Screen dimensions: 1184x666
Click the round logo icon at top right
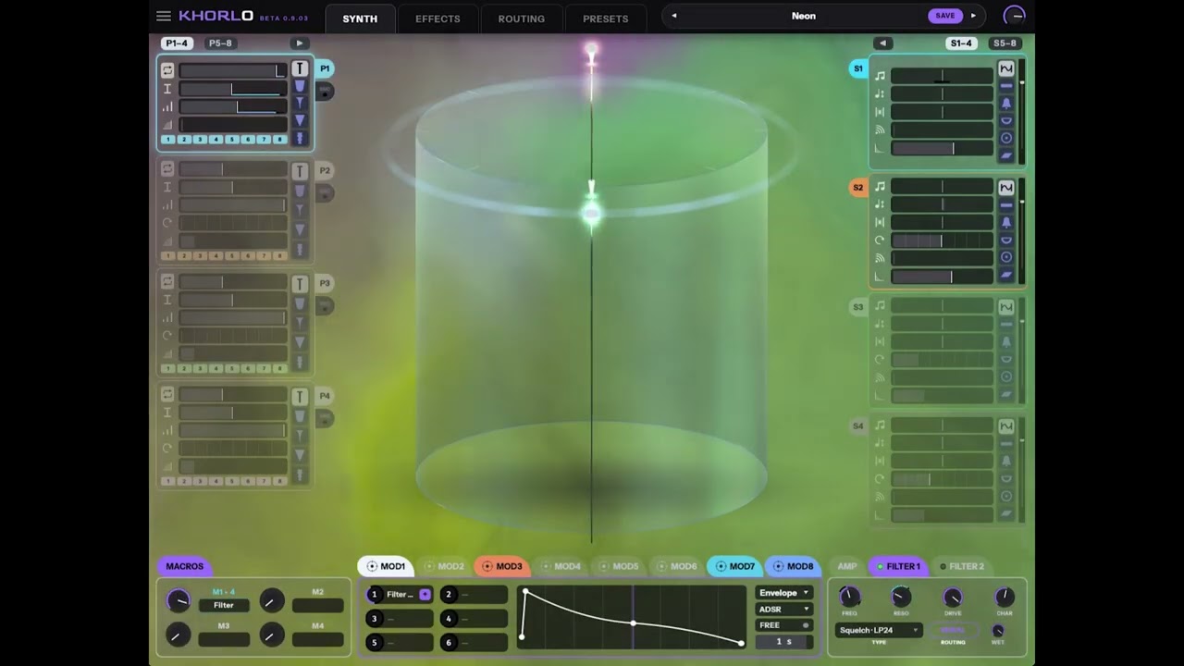[x=1015, y=16]
